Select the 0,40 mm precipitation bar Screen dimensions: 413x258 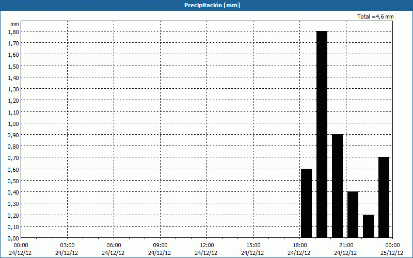tap(353, 215)
